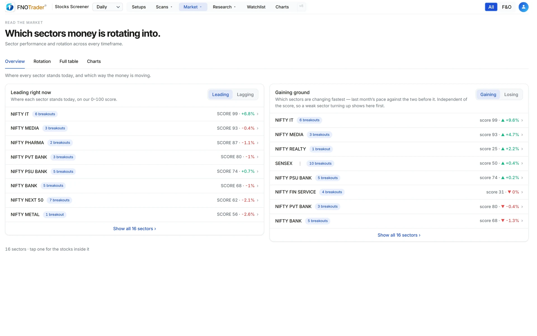
Task: Click the Stocks Screener label
Action: (72, 7)
